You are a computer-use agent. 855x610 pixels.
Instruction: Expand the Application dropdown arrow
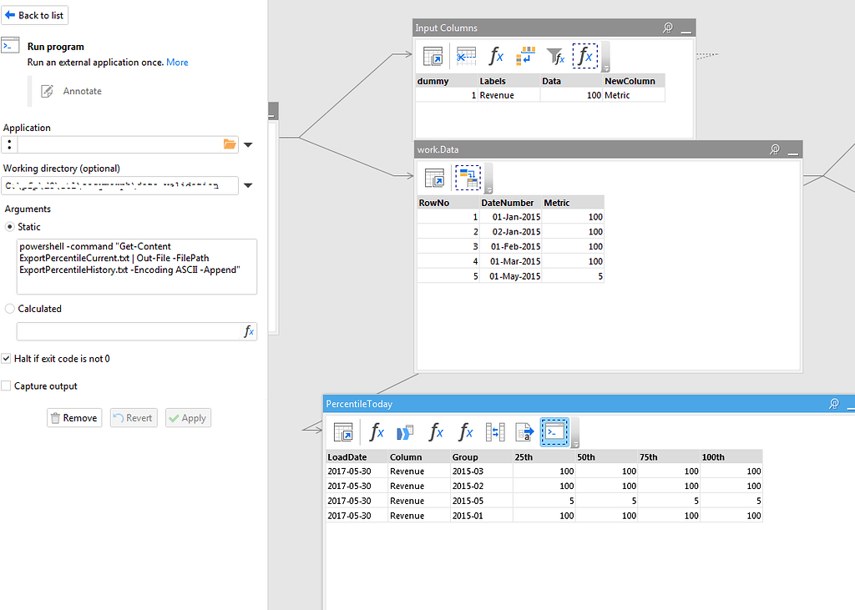point(248,145)
